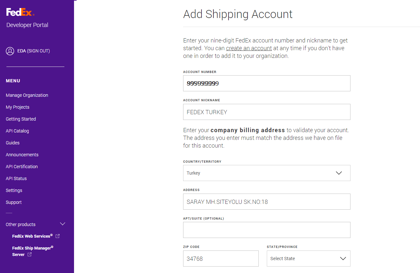Click the create an account link
The width and height of the screenshot is (420, 273).
[249, 48]
